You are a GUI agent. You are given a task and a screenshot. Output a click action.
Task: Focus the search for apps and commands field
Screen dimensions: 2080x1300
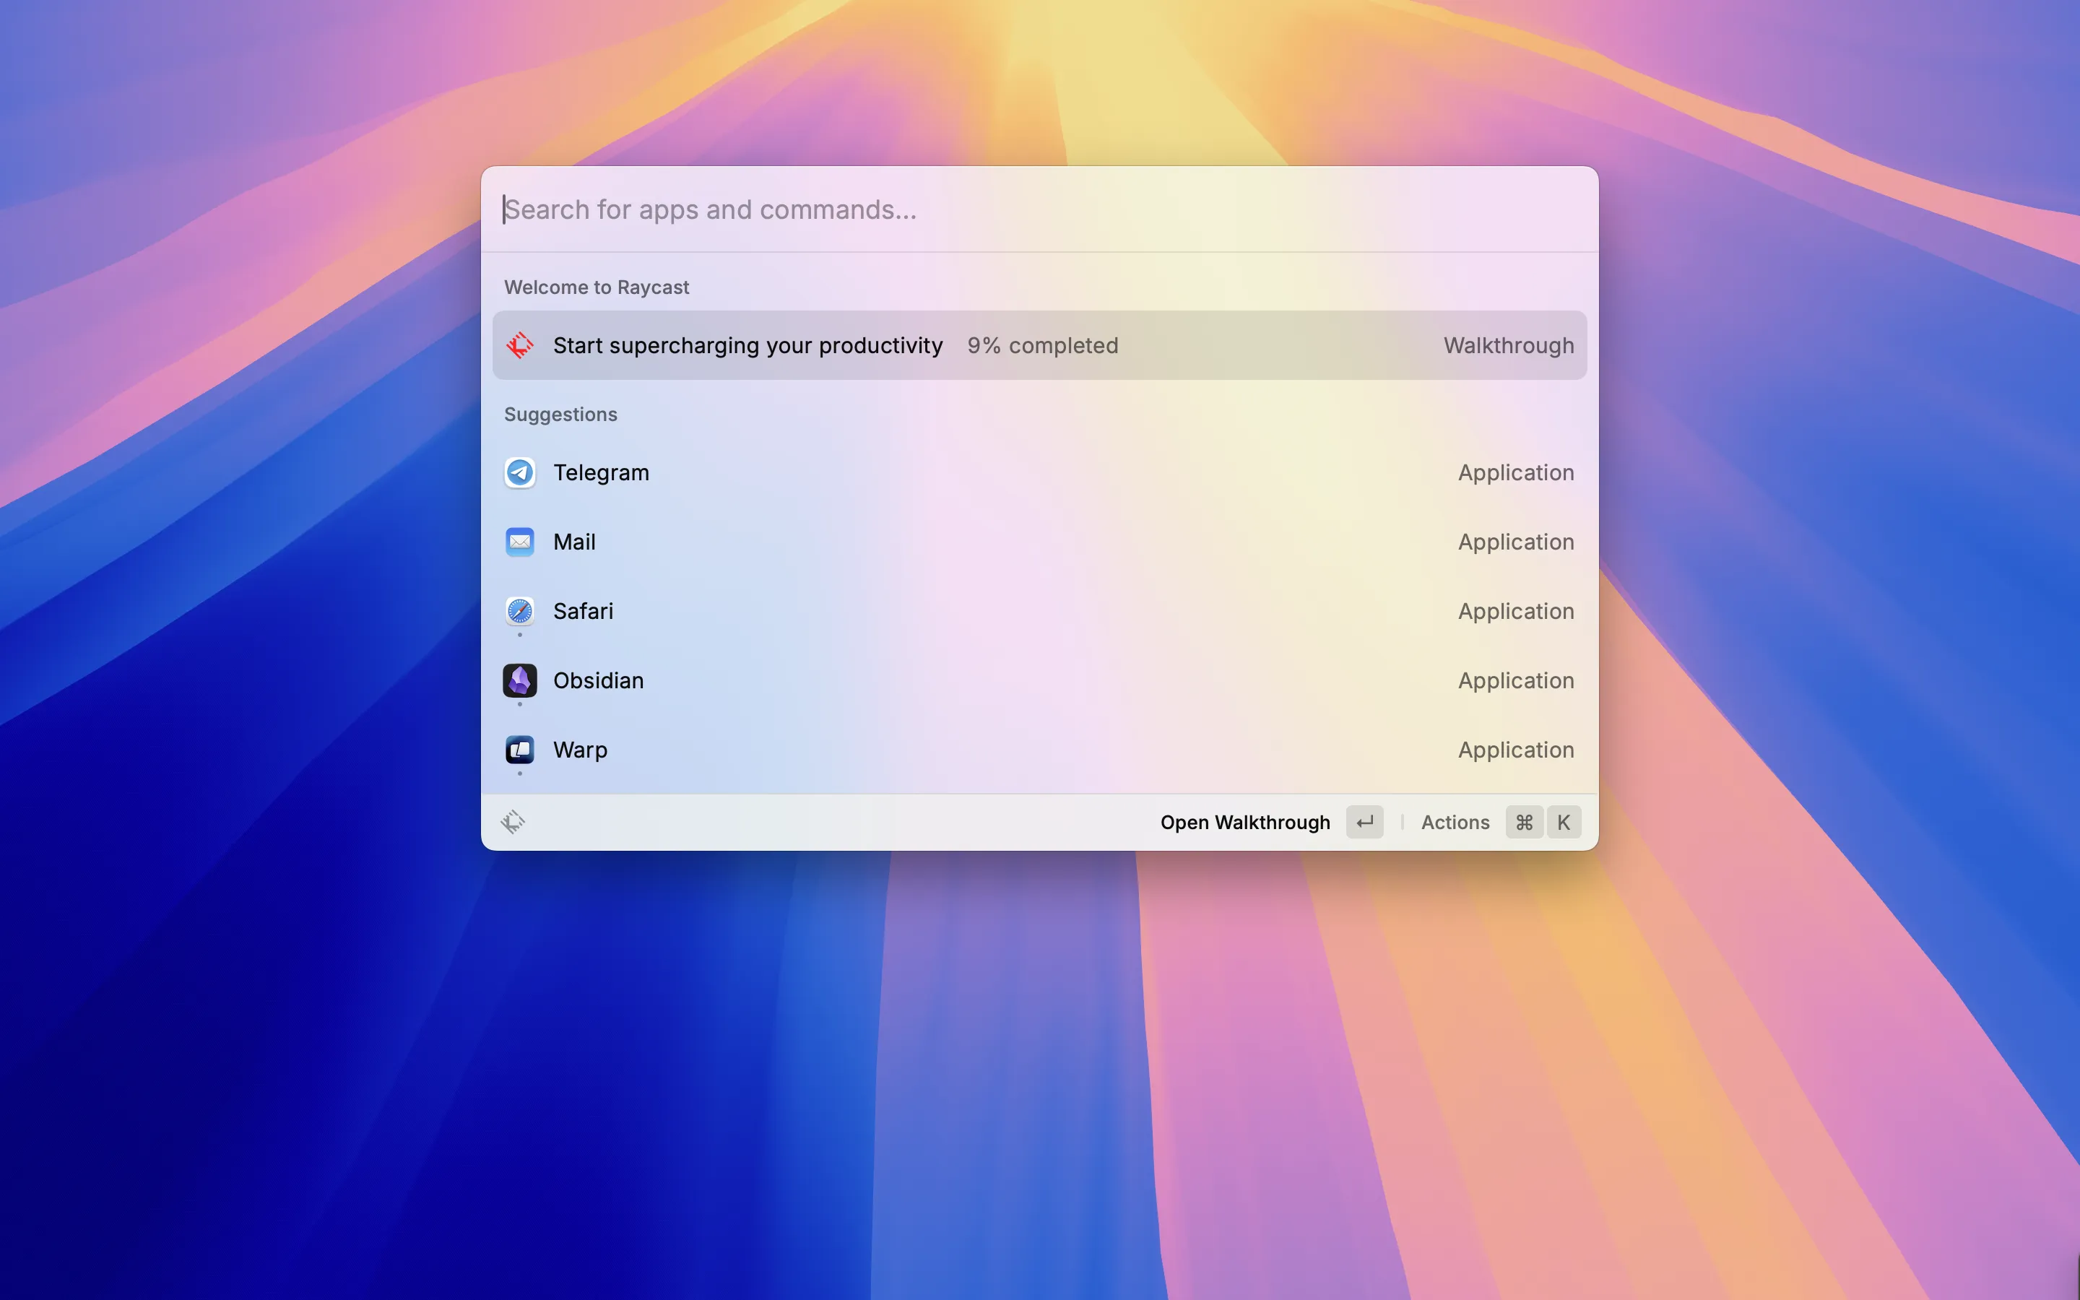[x=1039, y=209]
